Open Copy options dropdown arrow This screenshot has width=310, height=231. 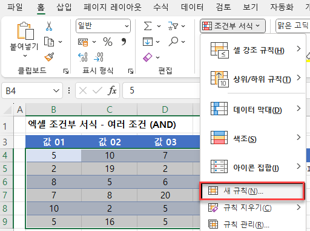(60, 42)
